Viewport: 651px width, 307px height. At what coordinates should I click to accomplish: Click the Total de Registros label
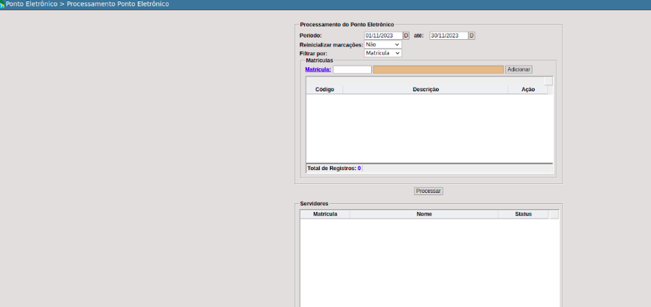pos(331,169)
